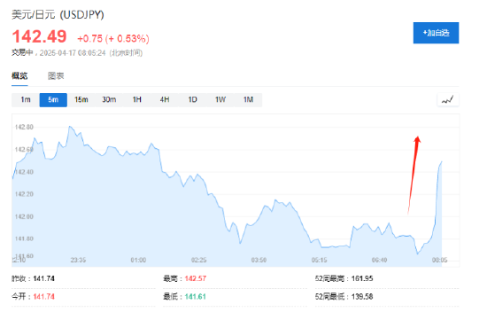
Task: Click the 美元/日元 (USDJPY) title
Action: point(58,14)
